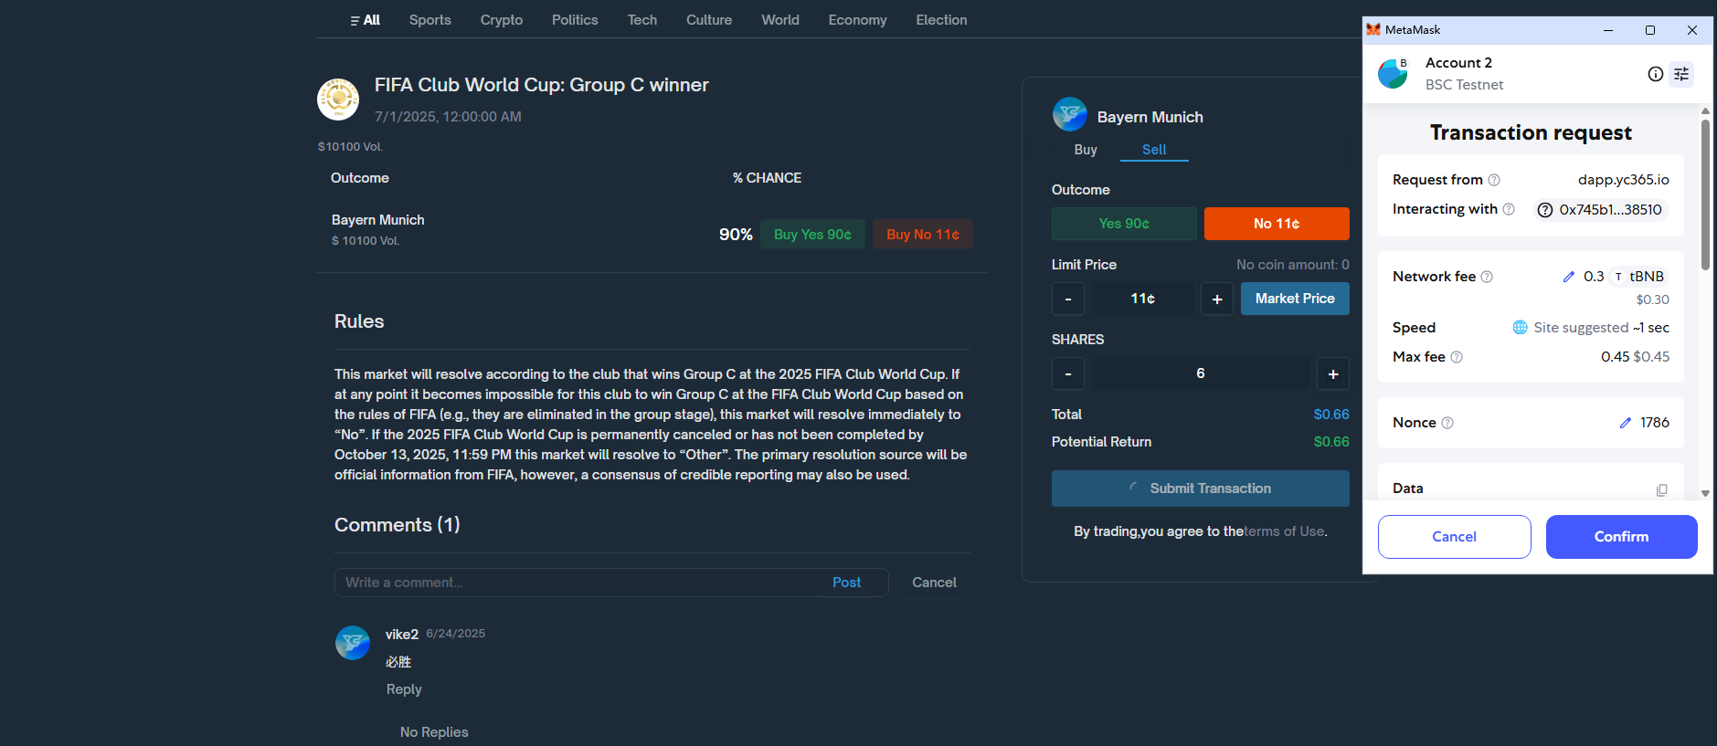
Task: Open the terms of Use link
Action: (x=1286, y=531)
